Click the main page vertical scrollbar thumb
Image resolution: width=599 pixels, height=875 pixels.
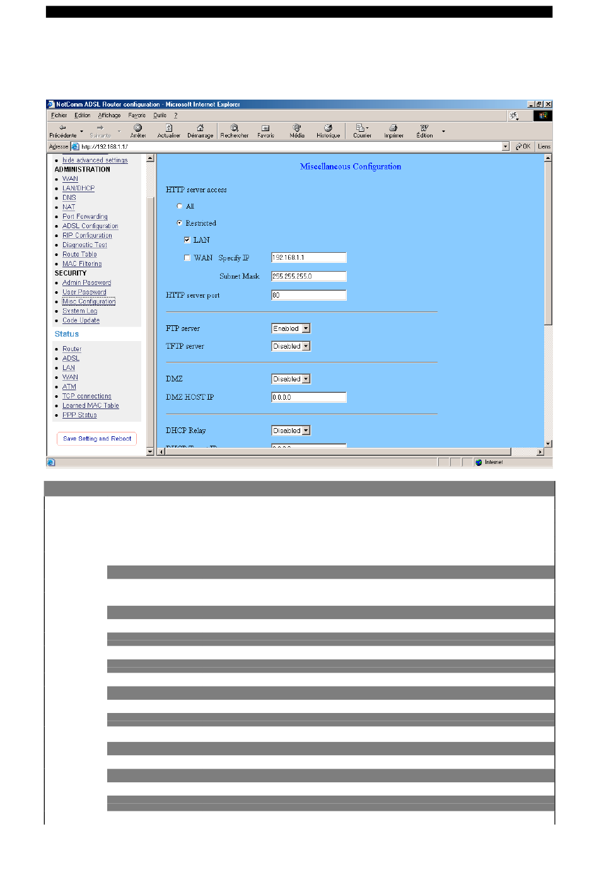coord(548,243)
